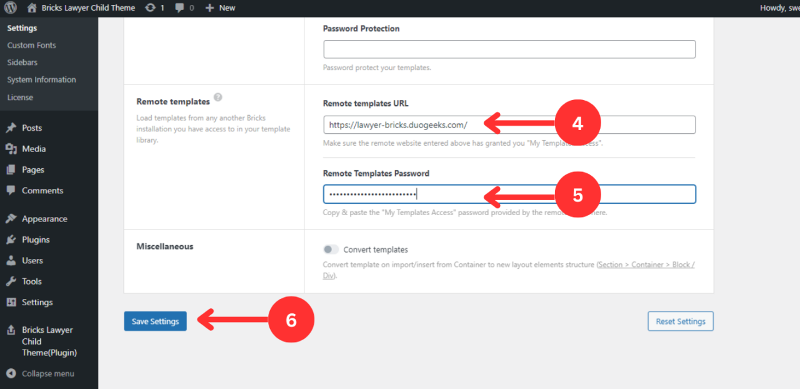
Task: Collapse the admin sidebar menu
Action: coord(37,373)
